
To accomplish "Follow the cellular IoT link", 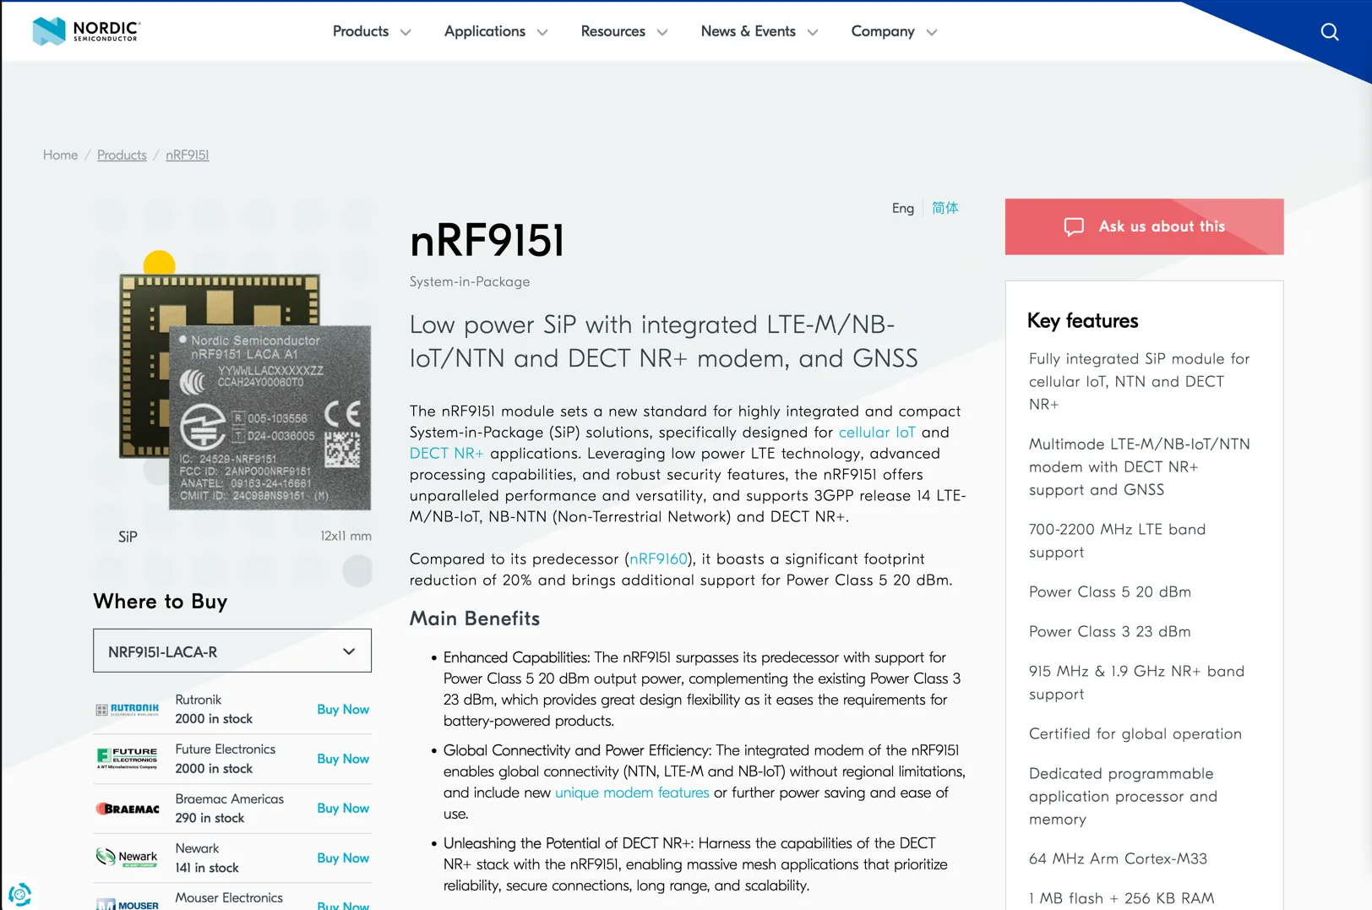I will pyautogui.click(x=876, y=433).
